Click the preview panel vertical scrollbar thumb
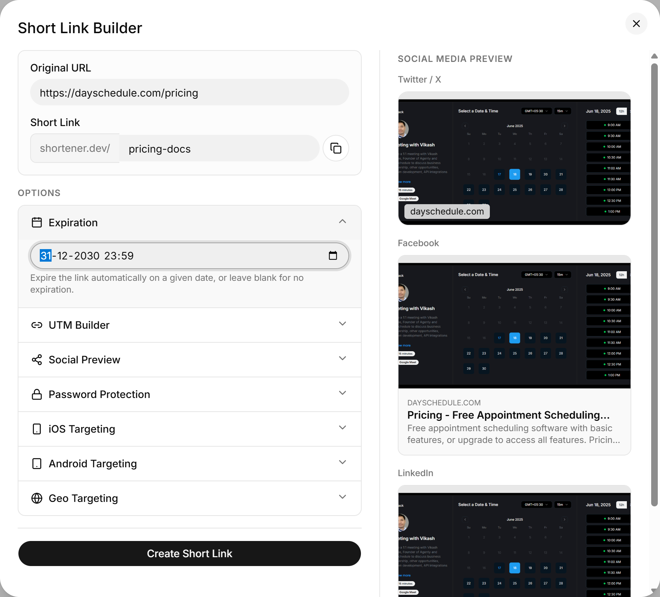The image size is (660, 597). click(x=654, y=285)
